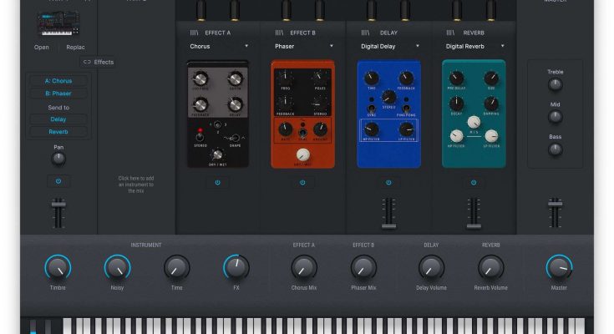Select the B: Phaser routing item

(58, 94)
